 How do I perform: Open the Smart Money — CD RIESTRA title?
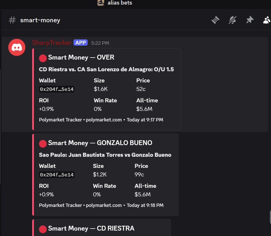(91, 228)
